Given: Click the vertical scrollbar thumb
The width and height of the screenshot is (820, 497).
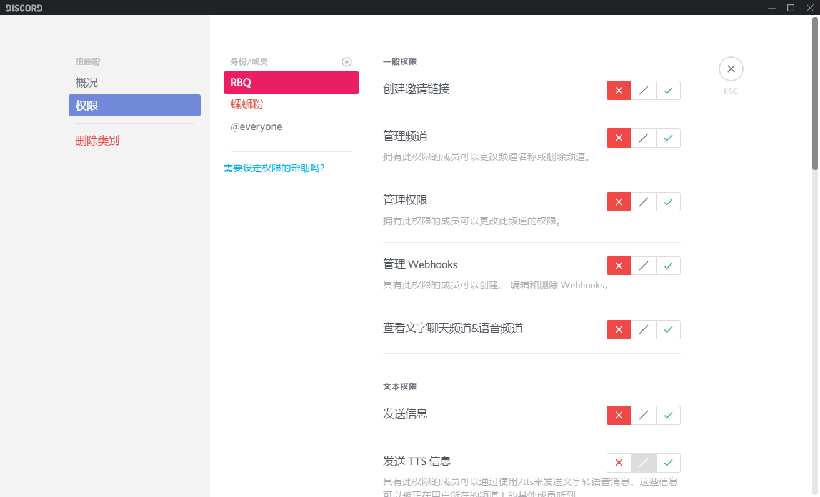Looking at the screenshot, I should [815, 93].
